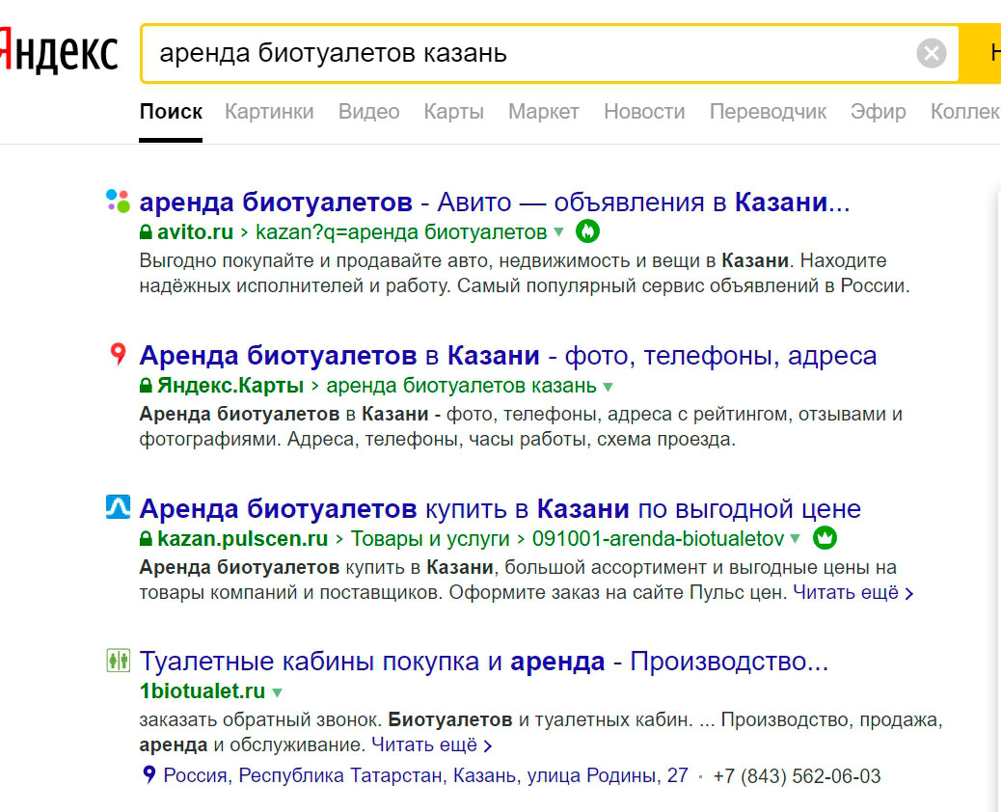
Task: Open Туалетные кабины покупка и аренда result
Action: coord(484,662)
